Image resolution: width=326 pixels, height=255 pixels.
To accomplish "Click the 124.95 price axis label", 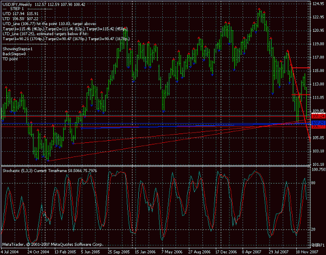I will point(318,4).
